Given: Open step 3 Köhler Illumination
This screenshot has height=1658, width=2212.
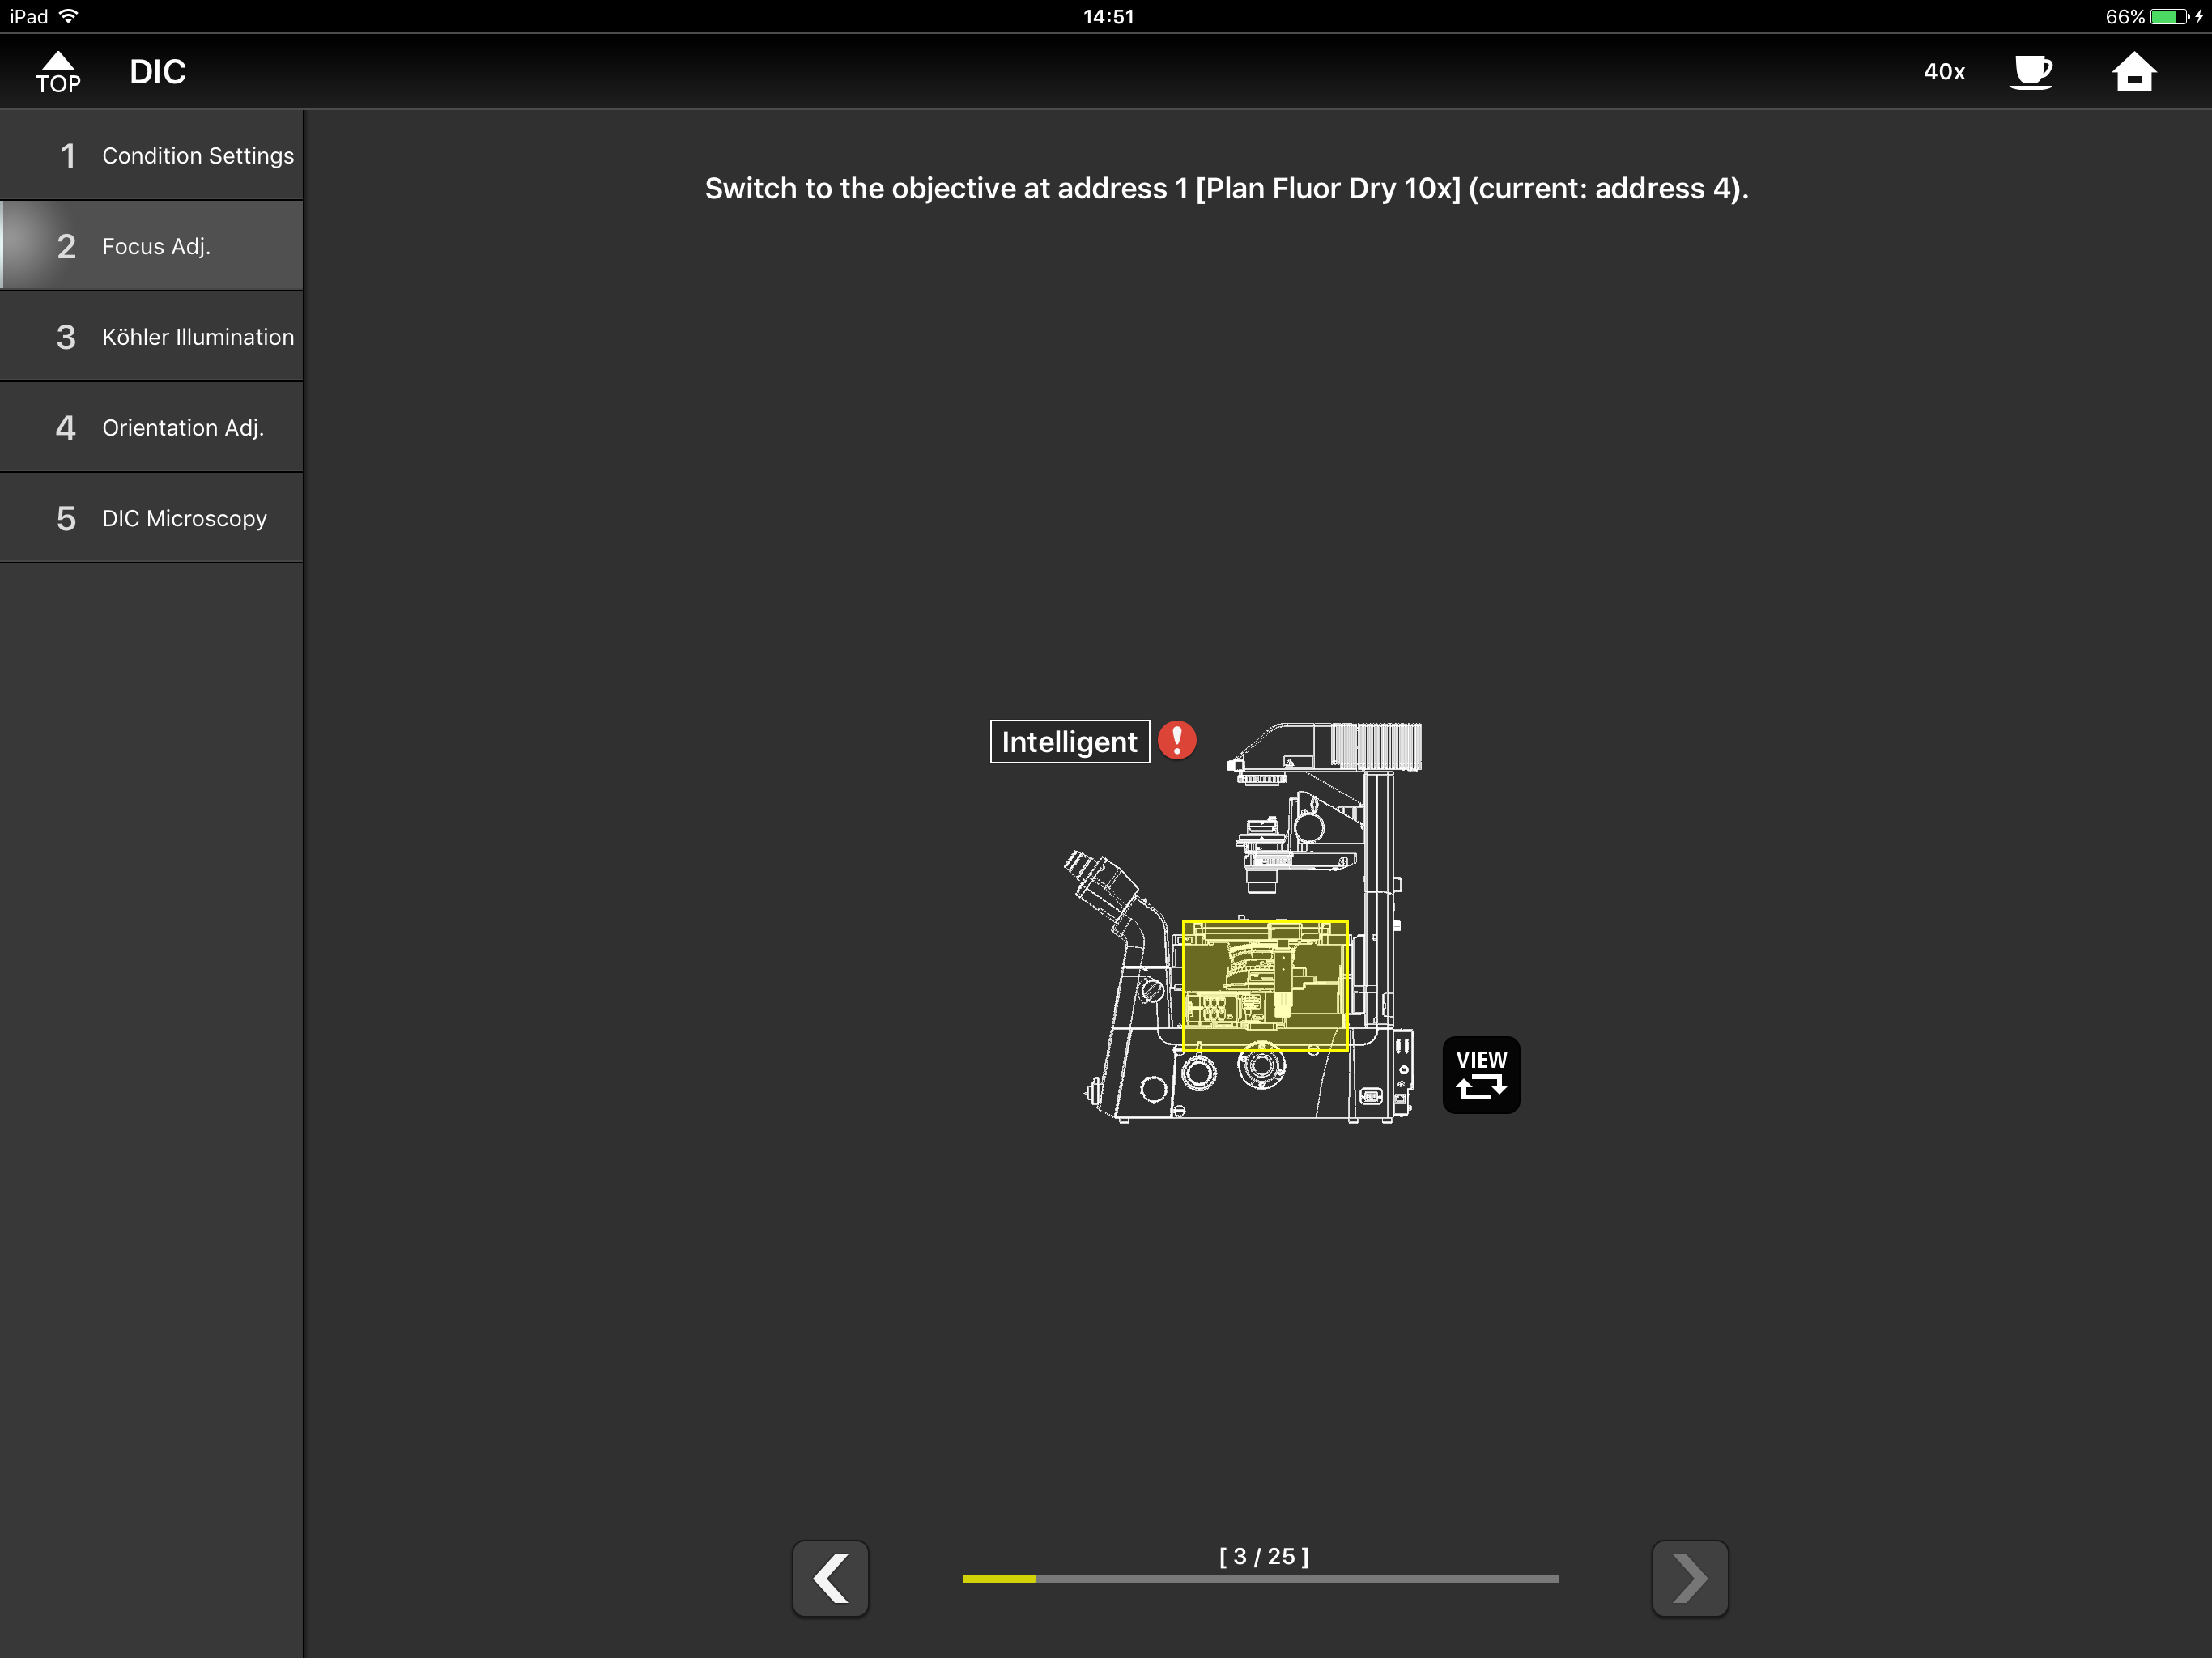Looking at the screenshot, I should tap(151, 337).
